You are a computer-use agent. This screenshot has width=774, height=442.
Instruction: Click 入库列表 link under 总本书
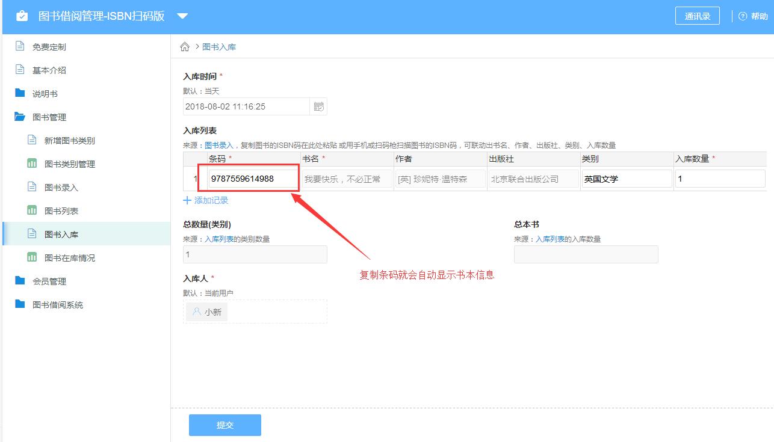click(550, 239)
